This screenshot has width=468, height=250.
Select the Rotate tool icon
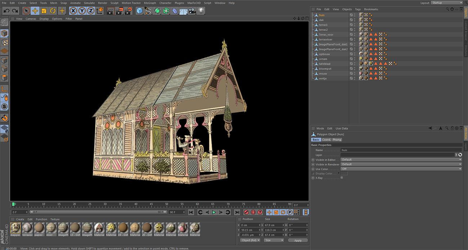tap(53, 11)
